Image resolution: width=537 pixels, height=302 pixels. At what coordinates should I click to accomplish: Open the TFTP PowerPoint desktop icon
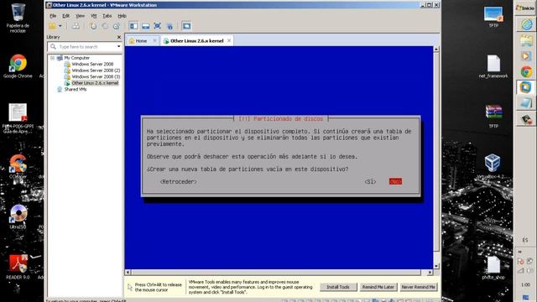tap(493, 17)
